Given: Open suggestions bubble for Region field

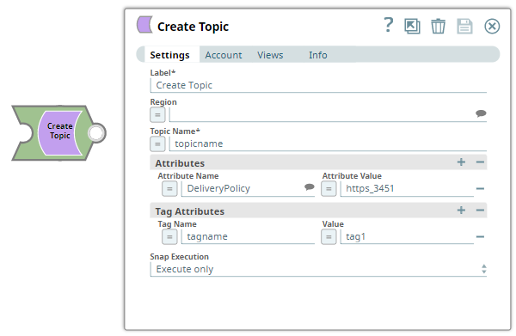Looking at the screenshot, I should tap(481, 113).
